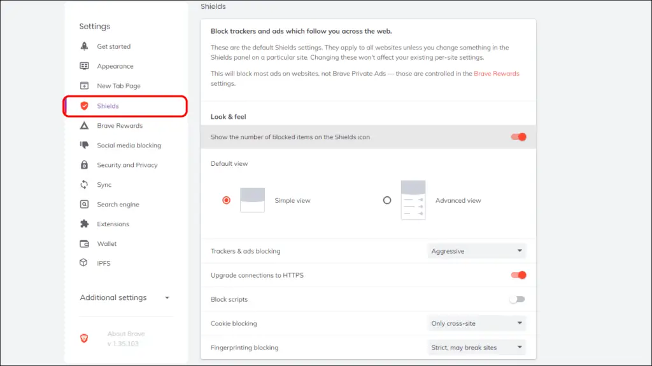Click the Extensions puzzle piece icon
This screenshot has width=652, height=366.
pyautogui.click(x=84, y=224)
